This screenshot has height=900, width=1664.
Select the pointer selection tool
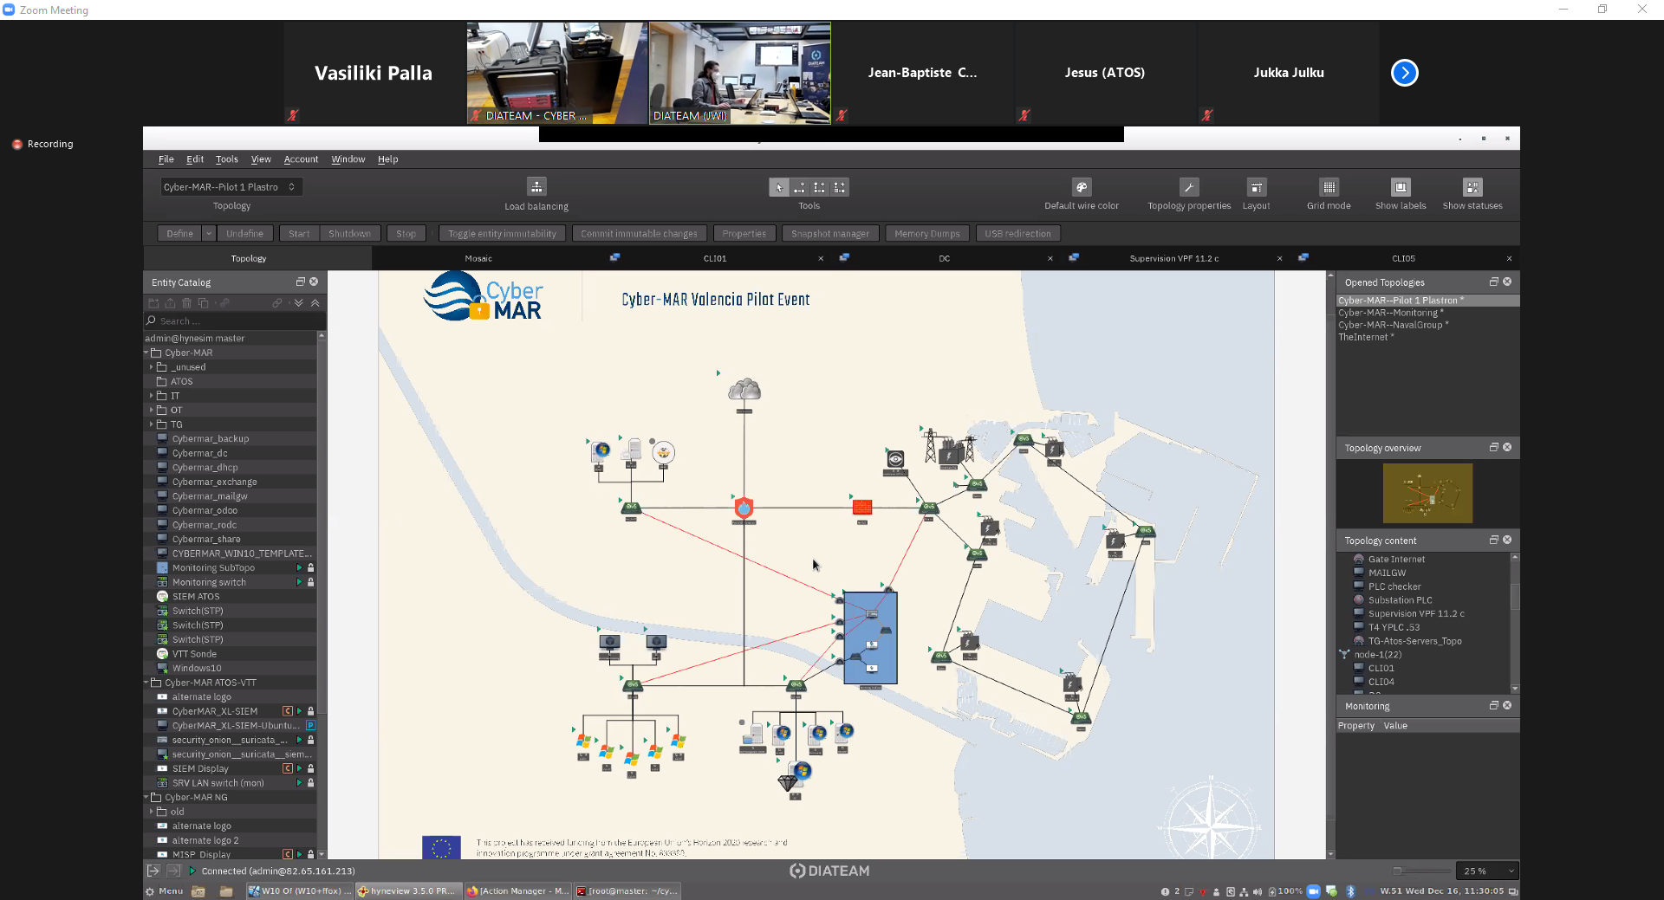coord(778,187)
